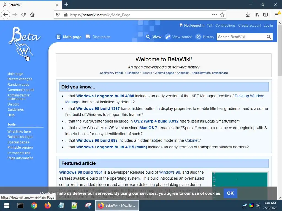The height and width of the screenshot is (211, 282).
Task: Open Page information link
Action: point(20,158)
